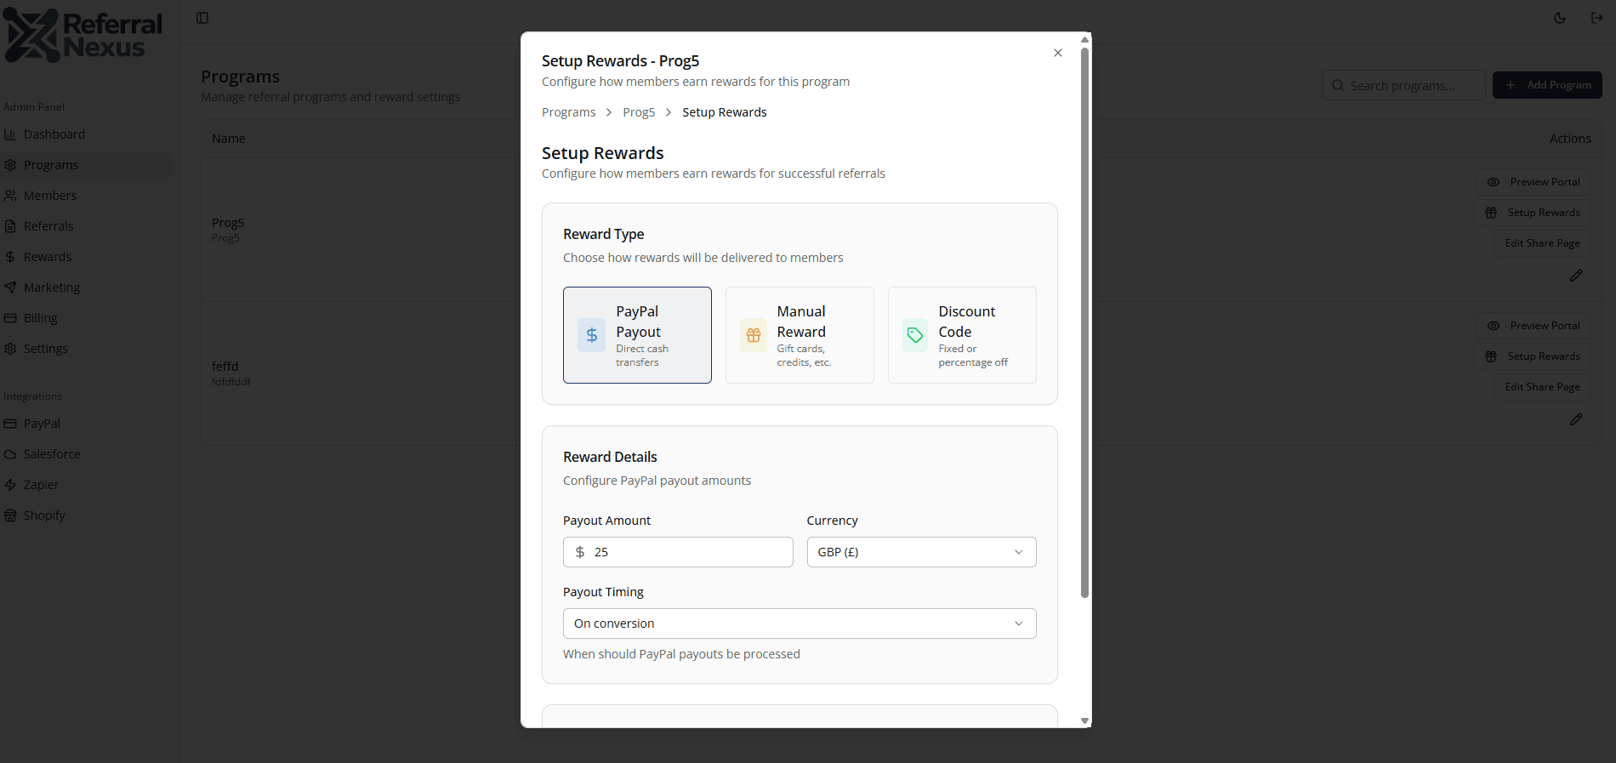Close the Setup Rewards dialog
The width and height of the screenshot is (1616, 763).
click(x=1058, y=53)
